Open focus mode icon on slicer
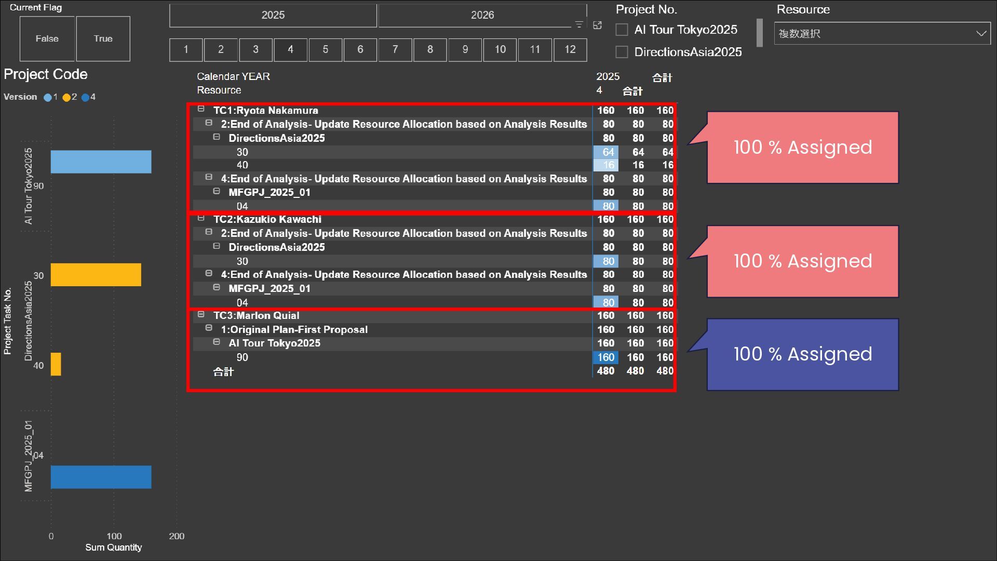 [597, 25]
